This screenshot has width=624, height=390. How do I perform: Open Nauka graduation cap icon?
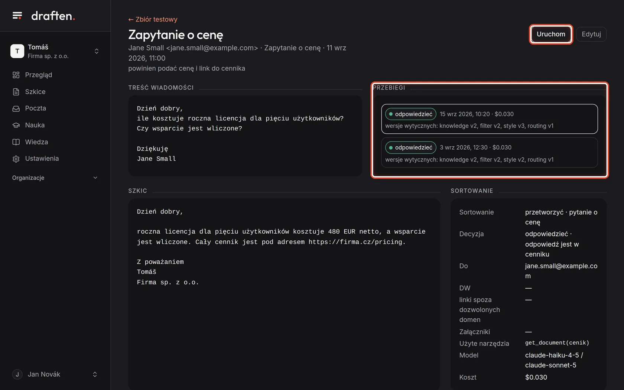coord(16,125)
